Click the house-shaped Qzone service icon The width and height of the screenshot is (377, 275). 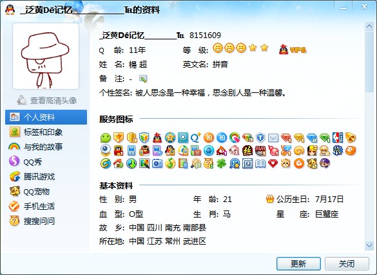coord(119,164)
